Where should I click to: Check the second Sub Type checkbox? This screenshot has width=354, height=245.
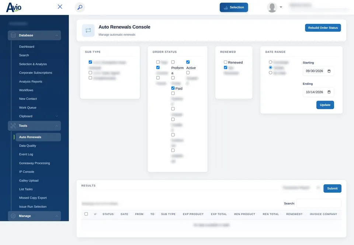[x=90, y=73]
